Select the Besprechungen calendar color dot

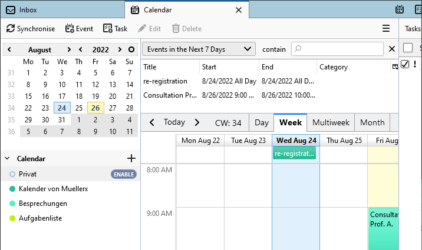(12, 204)
